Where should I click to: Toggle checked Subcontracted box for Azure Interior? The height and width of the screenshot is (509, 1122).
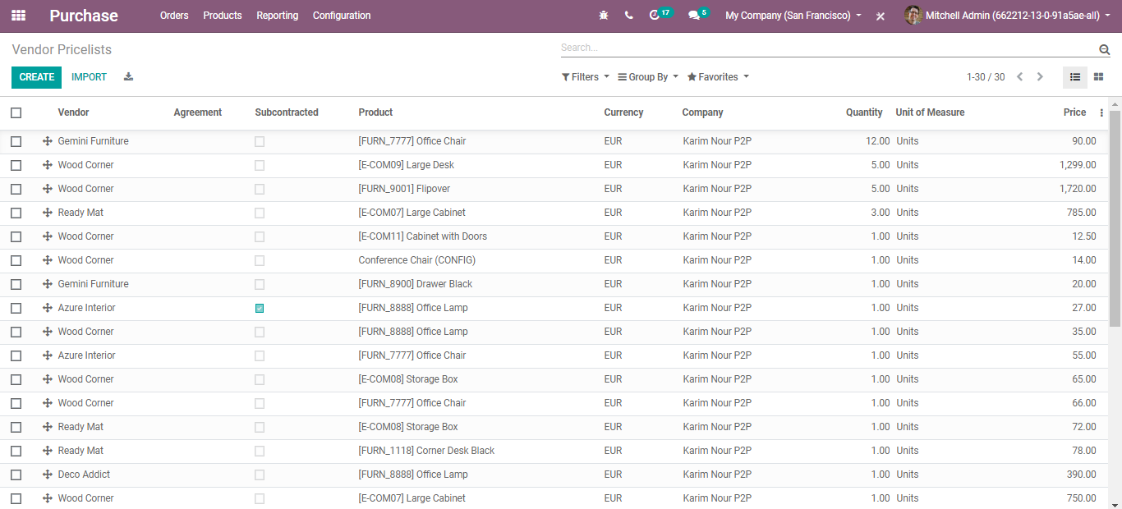260,309
